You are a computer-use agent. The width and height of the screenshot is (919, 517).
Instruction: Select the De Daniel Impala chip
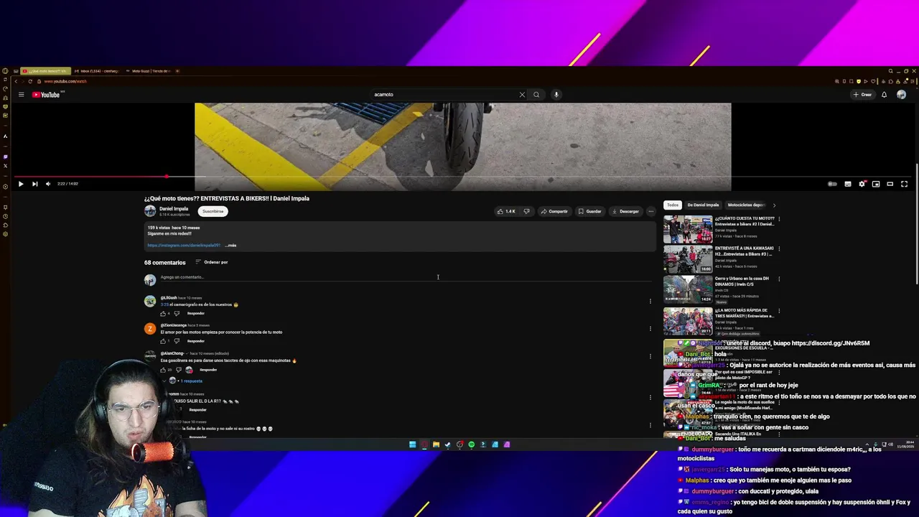tap(703, 205)
